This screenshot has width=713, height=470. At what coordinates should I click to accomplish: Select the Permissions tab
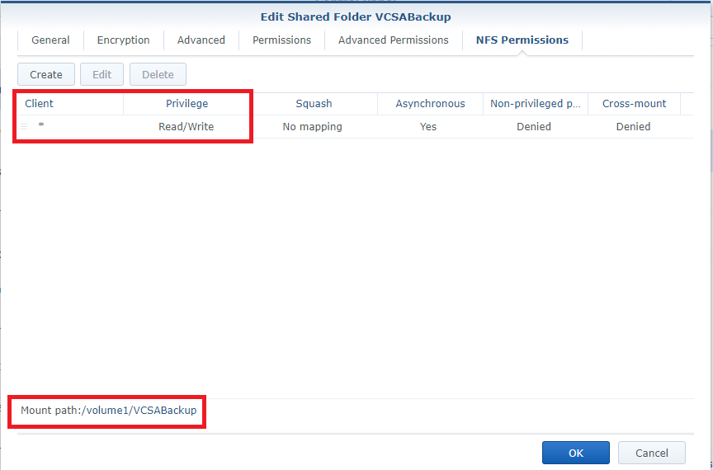click(281, 40)
